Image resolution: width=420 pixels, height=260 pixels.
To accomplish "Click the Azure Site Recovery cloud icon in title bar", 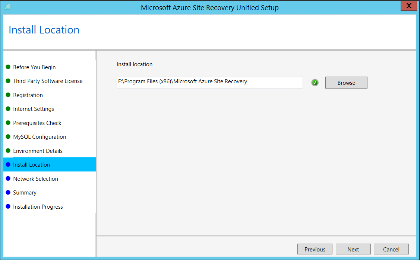I will pos(8,7).
